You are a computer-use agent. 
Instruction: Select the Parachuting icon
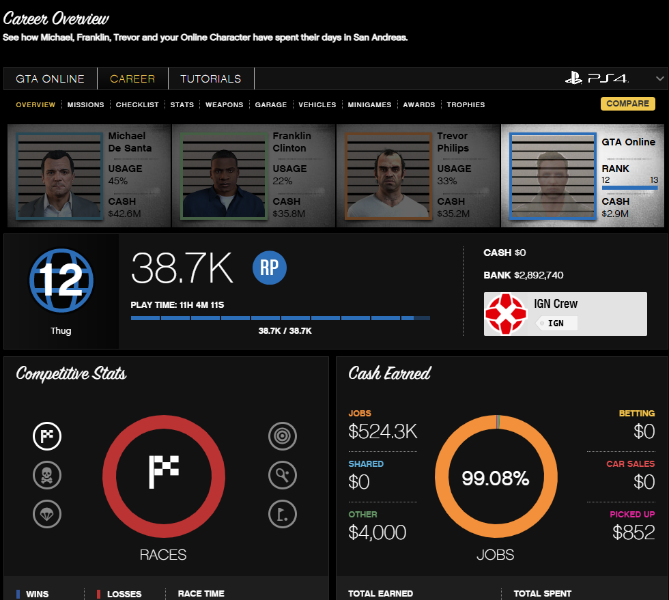point(47,514)
